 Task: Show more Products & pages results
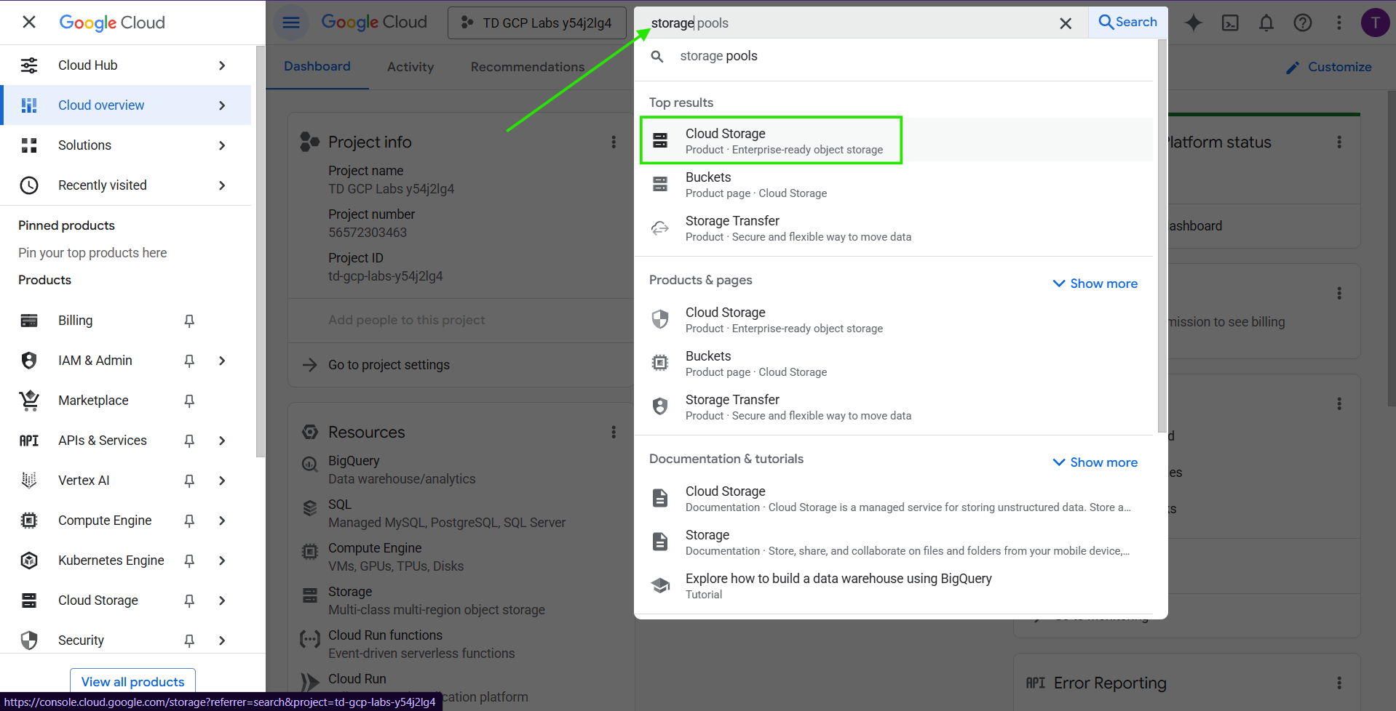[1095, 284]
